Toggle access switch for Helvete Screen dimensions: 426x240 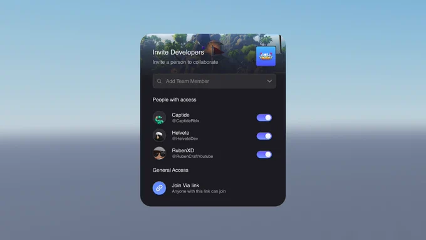[264, 136]
